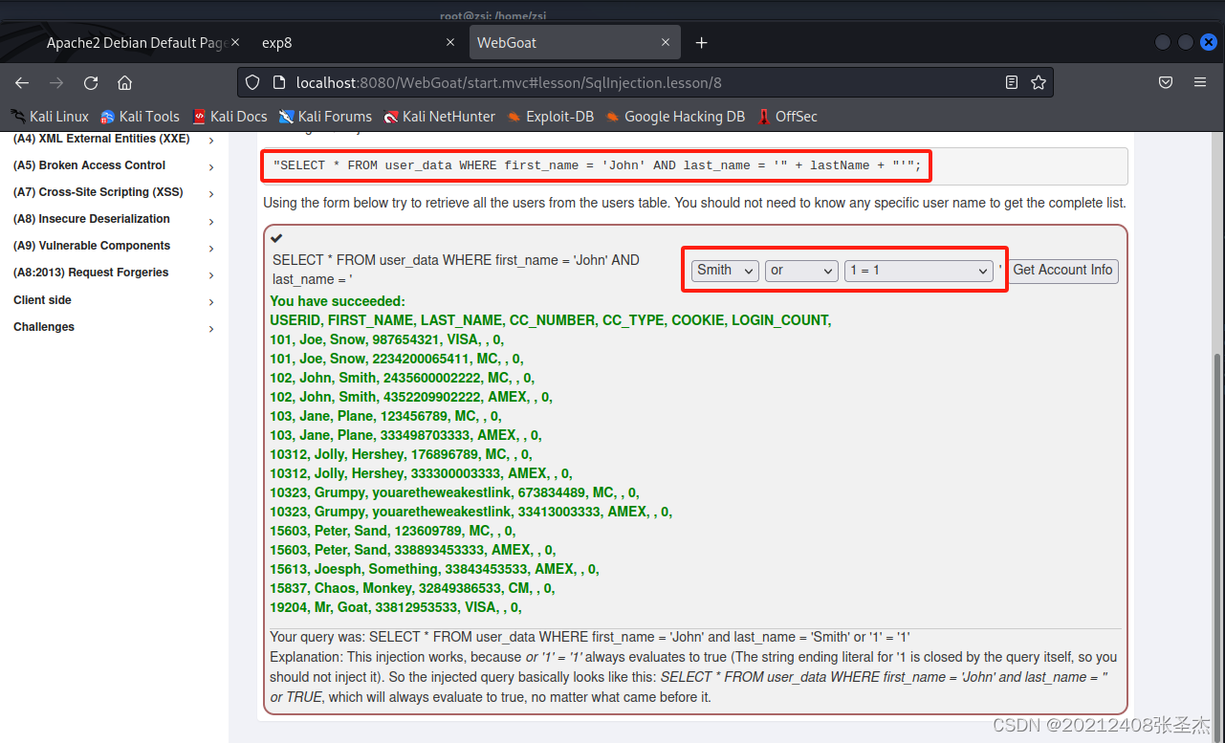Screen dimensions: 1225x743
Task: Open the Kali NetHunter bookmark
Action: [x=440, y=117]
